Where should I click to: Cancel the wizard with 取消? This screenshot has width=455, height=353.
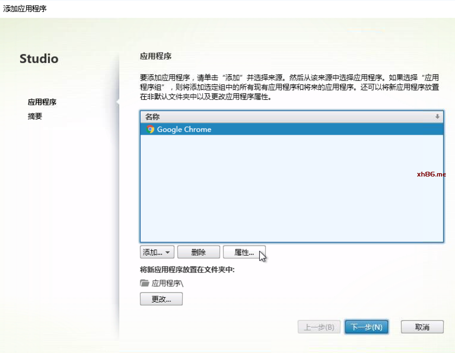click(422, 327)
